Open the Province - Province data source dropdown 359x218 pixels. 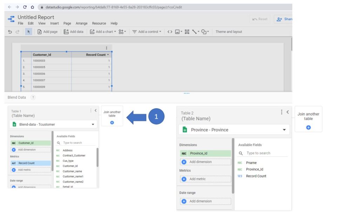point(234,130)
